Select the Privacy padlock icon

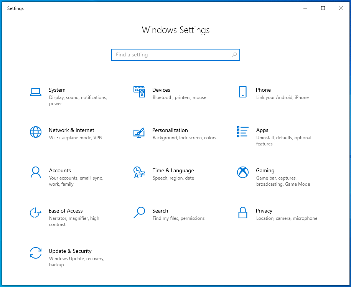coord(243,213)
